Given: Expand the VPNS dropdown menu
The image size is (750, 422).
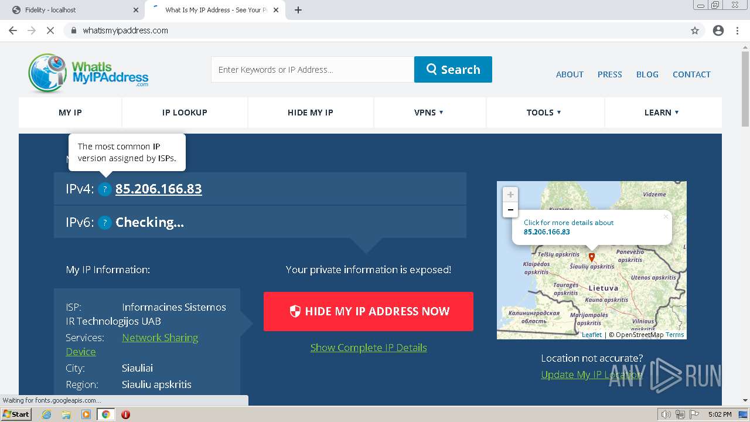Looking at the screenshot, I should tap(429, 113).
